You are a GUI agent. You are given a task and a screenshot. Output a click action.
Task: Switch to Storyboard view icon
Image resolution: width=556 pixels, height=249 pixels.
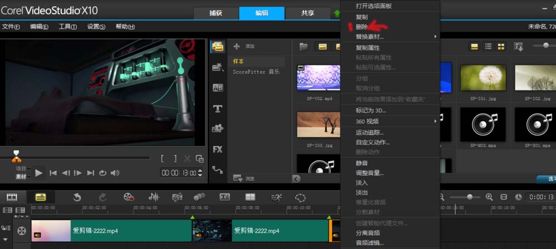point(12,197)
